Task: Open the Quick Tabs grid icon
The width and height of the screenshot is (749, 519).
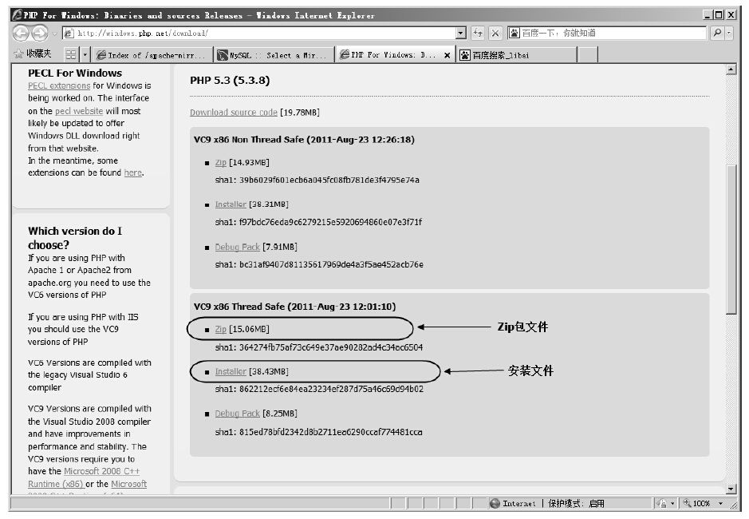Action: point(71,55)
